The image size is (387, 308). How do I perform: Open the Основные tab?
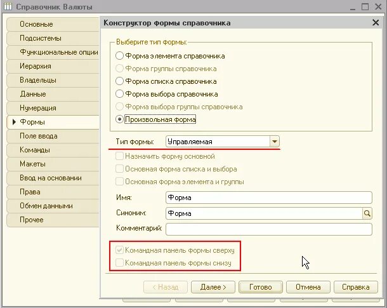(x=53, y=24)
